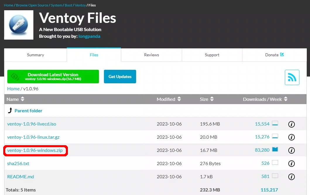Viewport: 310px width, 195px height.
Task: Switch to the Summary tab
Action: pyautogui.click(x=35, y=55)
